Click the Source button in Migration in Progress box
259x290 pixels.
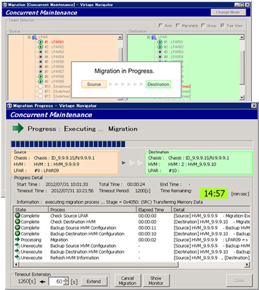click(94, 84)
